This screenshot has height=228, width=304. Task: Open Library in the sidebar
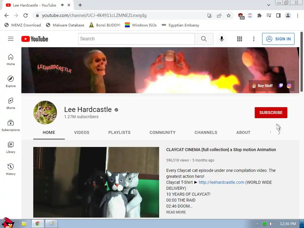coord(11,148)
